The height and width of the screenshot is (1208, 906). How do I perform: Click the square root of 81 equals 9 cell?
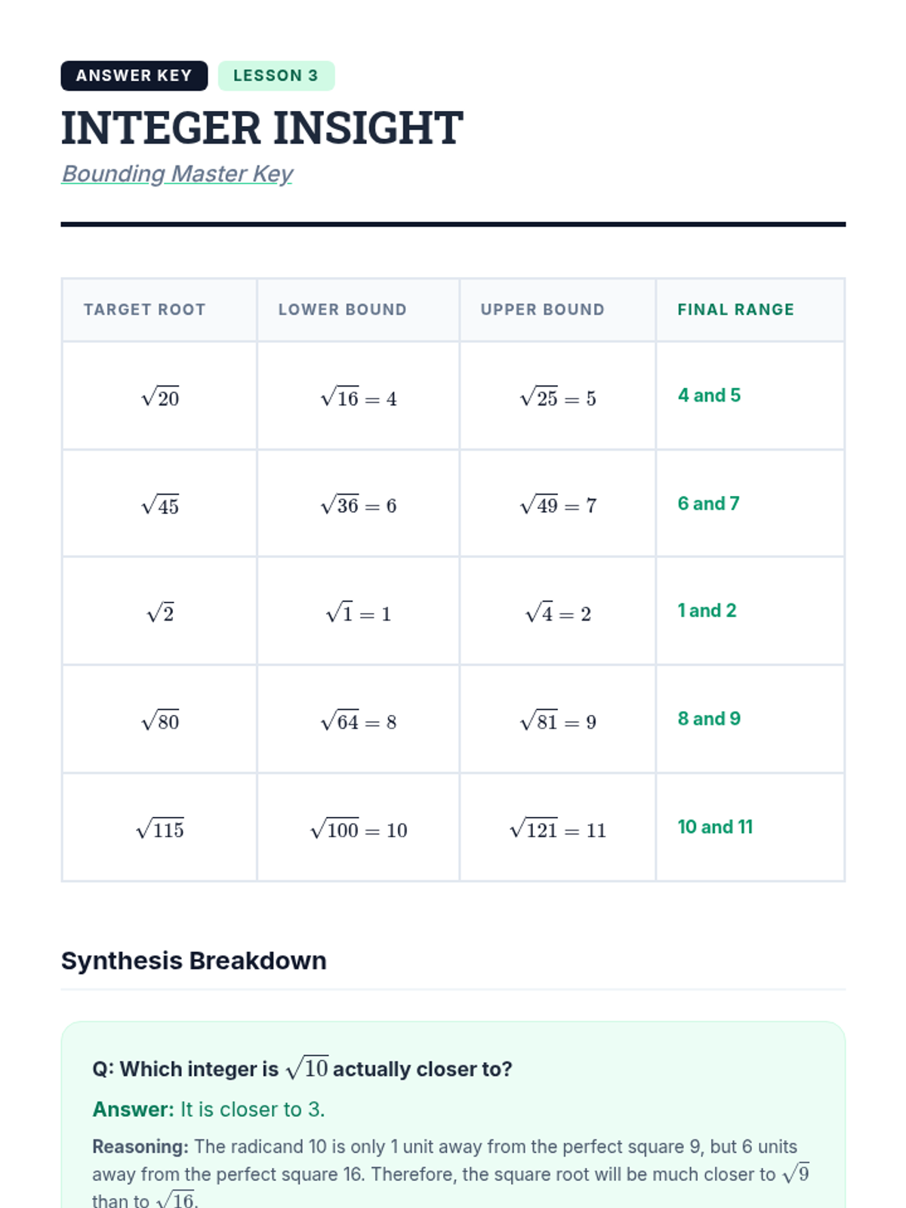click(x=558, y=720)
